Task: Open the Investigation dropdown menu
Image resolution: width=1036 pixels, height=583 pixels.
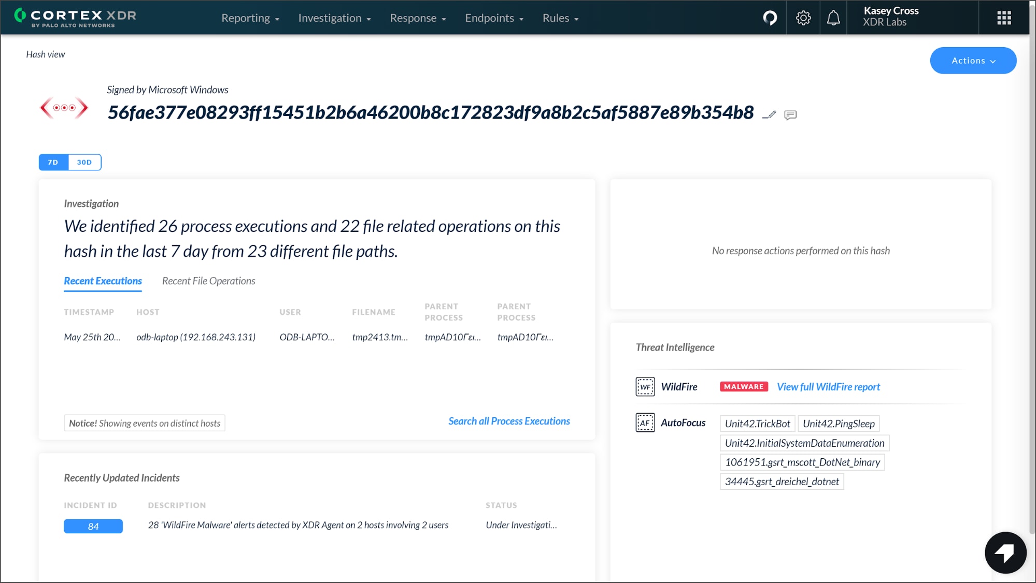Action: (x=334, y=18)
